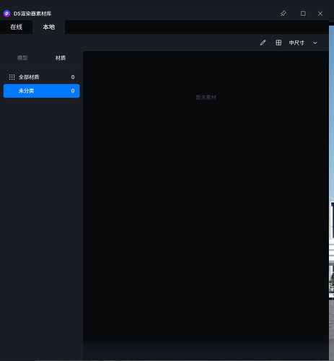Click the pencil edit icon
This screenshot has width=334, height=361.
click(263, 43)
